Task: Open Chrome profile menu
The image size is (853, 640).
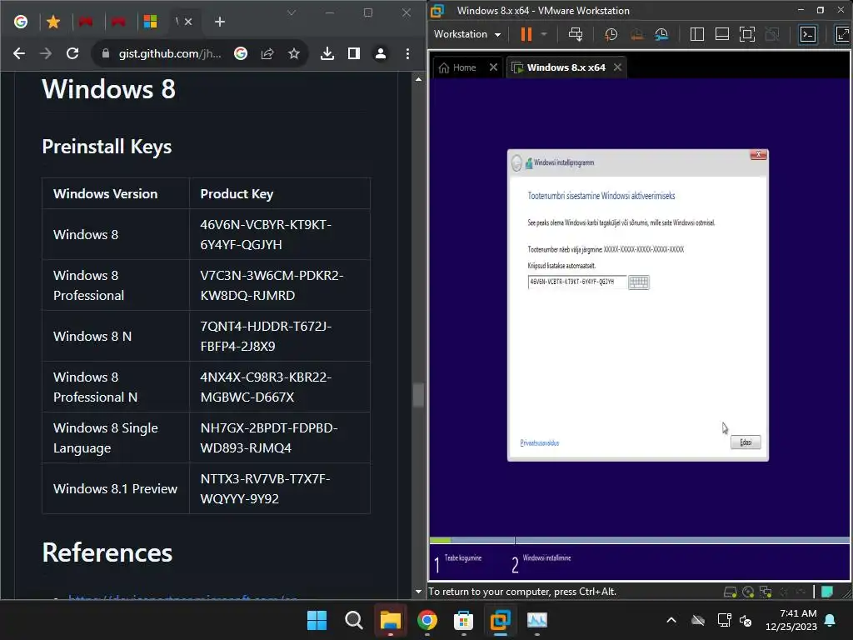Action: (x=380, y=53)
